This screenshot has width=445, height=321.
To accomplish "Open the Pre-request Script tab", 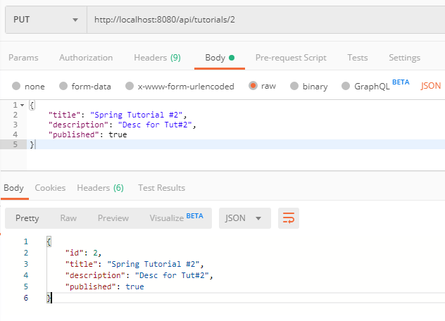I will (x=291, y=58).
